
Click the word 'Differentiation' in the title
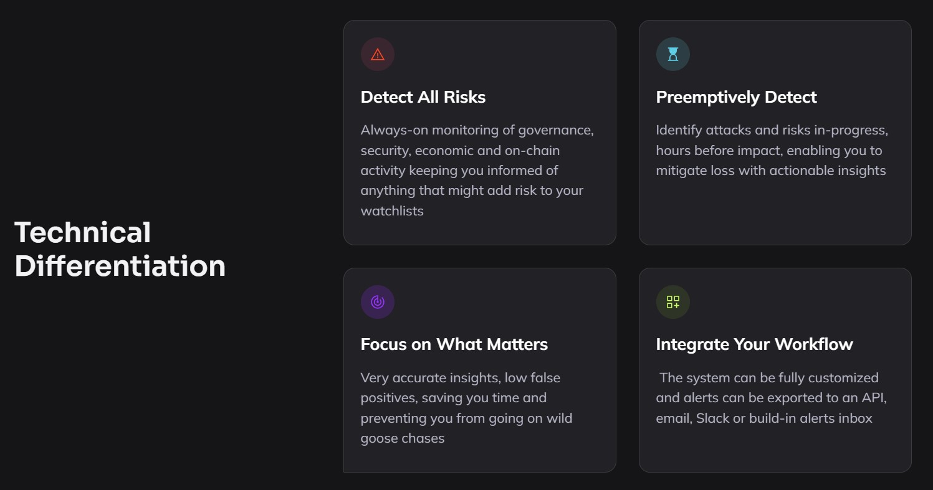coord(120,266)
